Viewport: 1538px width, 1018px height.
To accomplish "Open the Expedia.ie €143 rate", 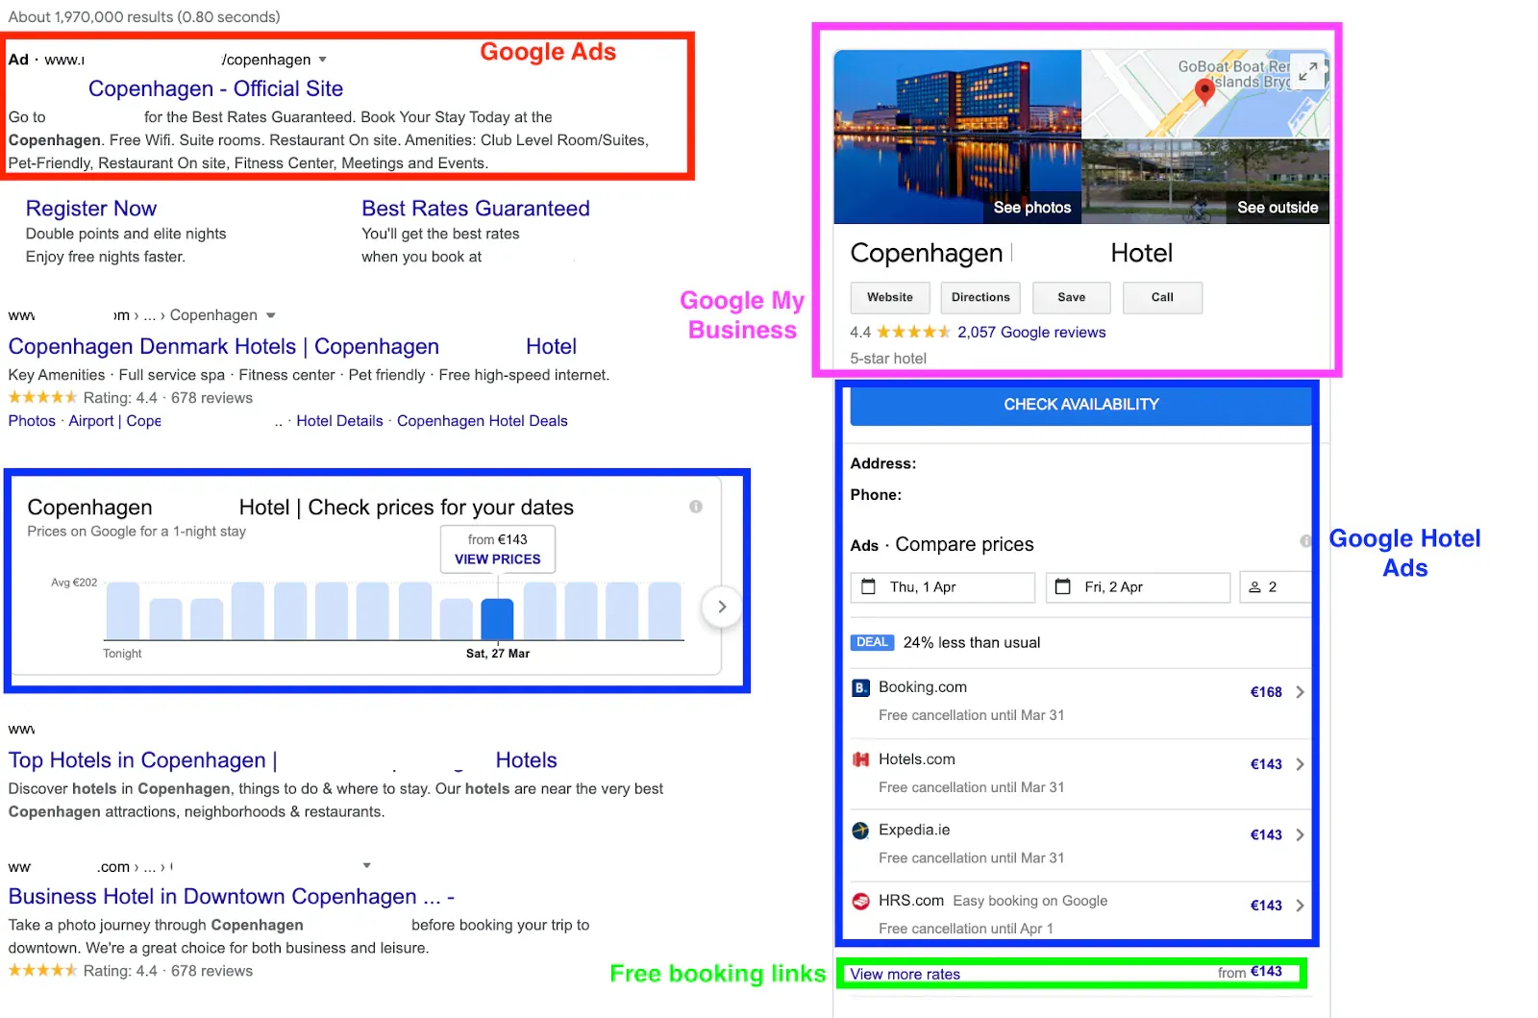I will pyautogui.click(x=1266, y=835).
